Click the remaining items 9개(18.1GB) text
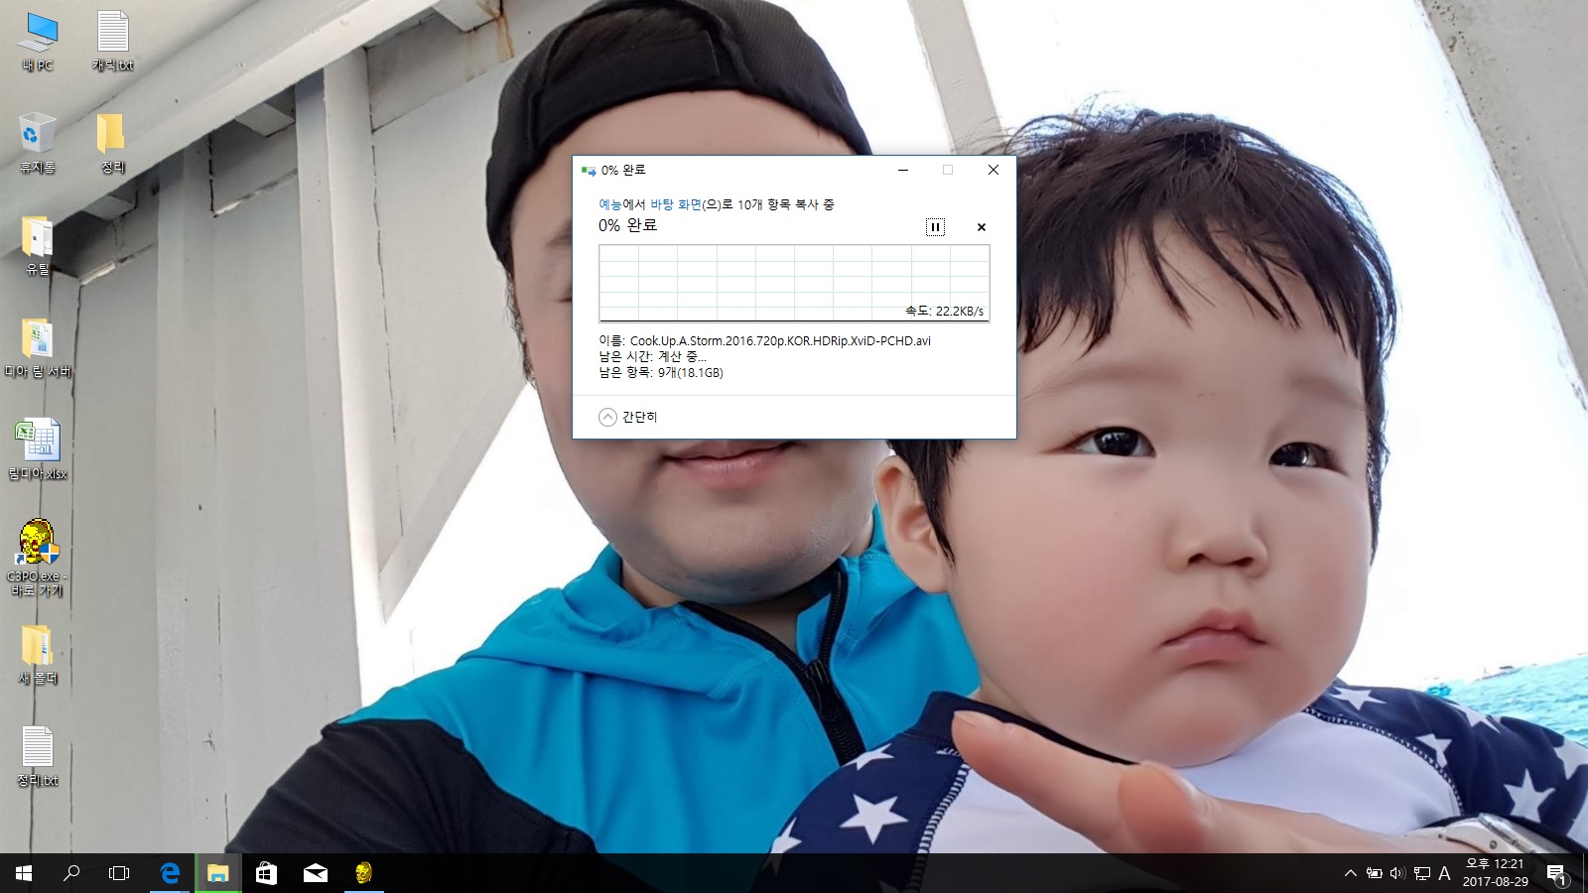 (691, 373)
